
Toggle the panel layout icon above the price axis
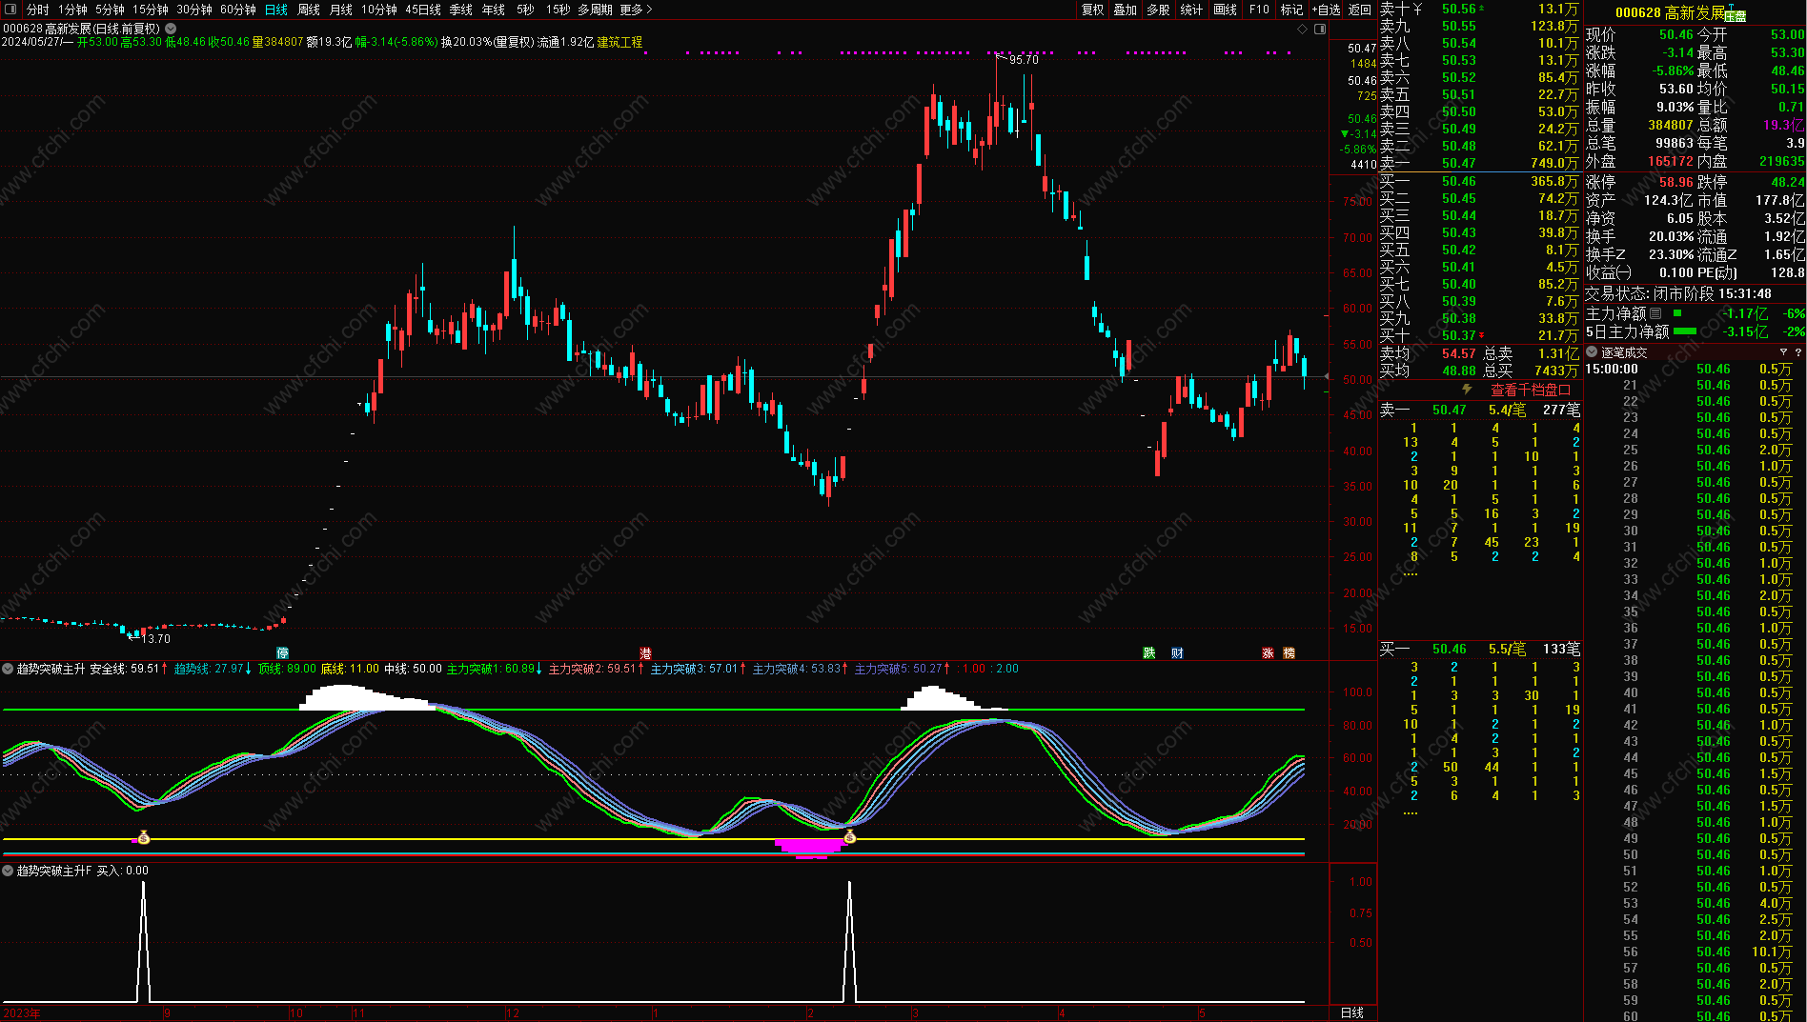point(1320,30)
